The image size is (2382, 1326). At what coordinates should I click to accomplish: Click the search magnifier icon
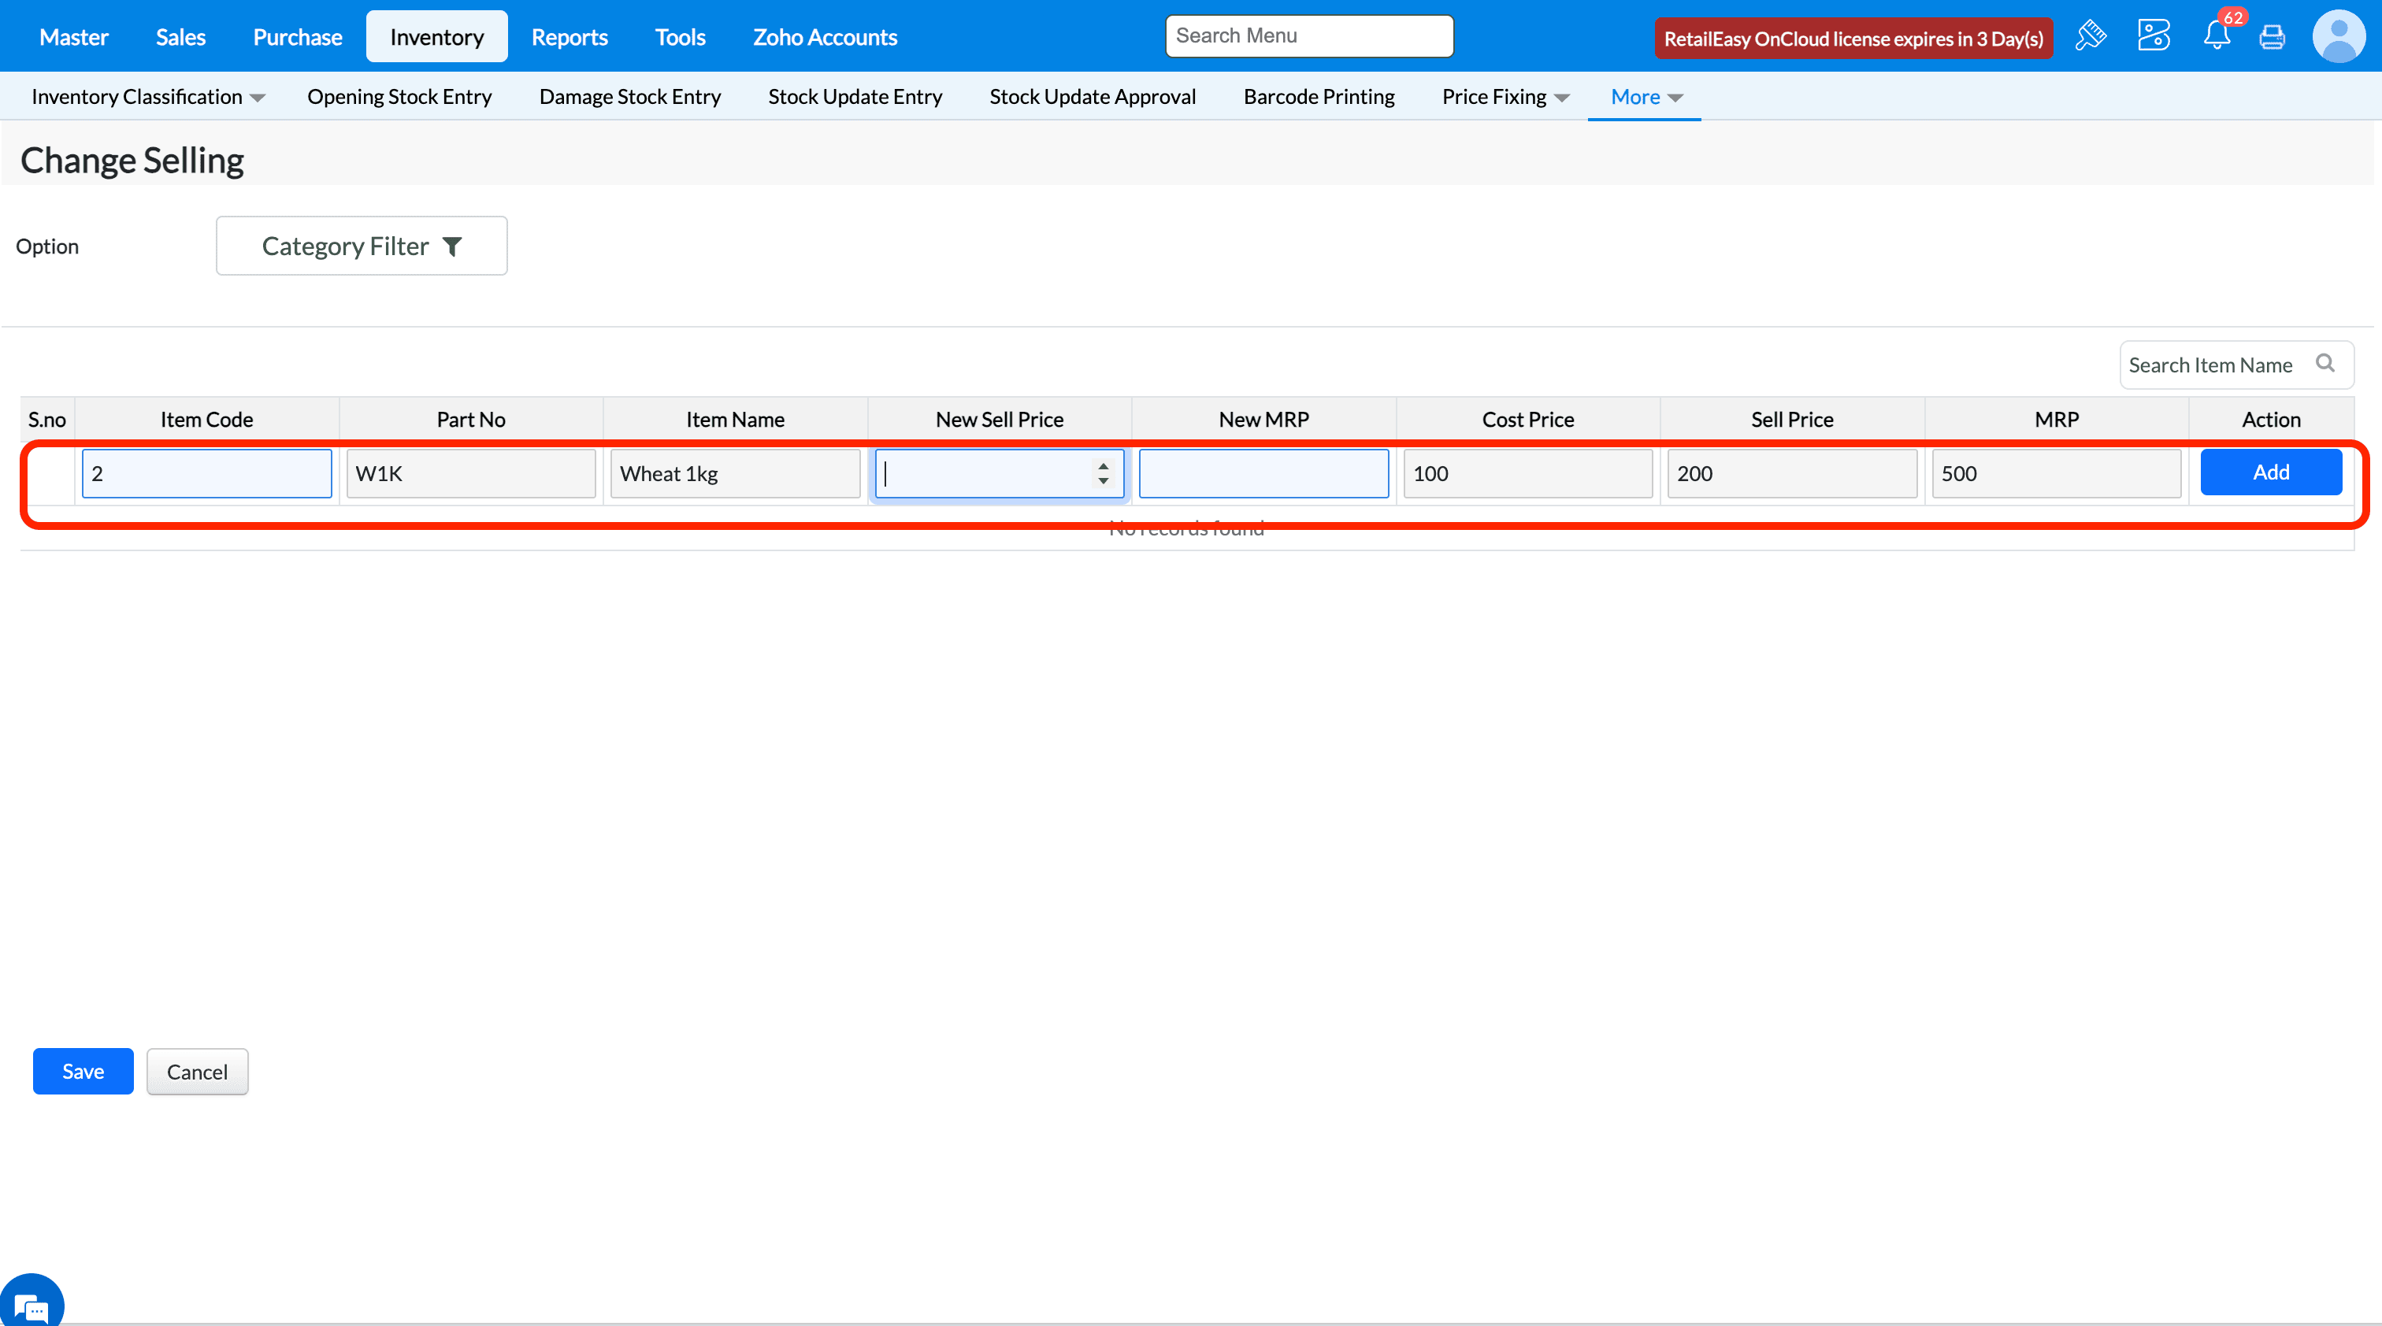click(x=2324, y=364)
